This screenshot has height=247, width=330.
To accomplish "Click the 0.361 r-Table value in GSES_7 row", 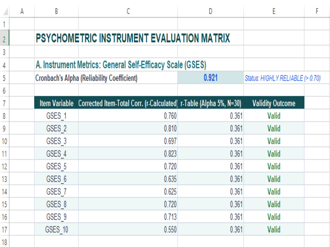I will click(211, 192).
